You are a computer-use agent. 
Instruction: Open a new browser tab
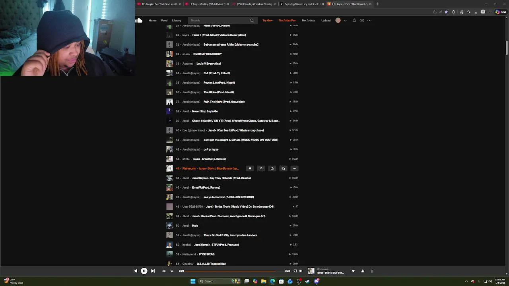coord(377,4)
